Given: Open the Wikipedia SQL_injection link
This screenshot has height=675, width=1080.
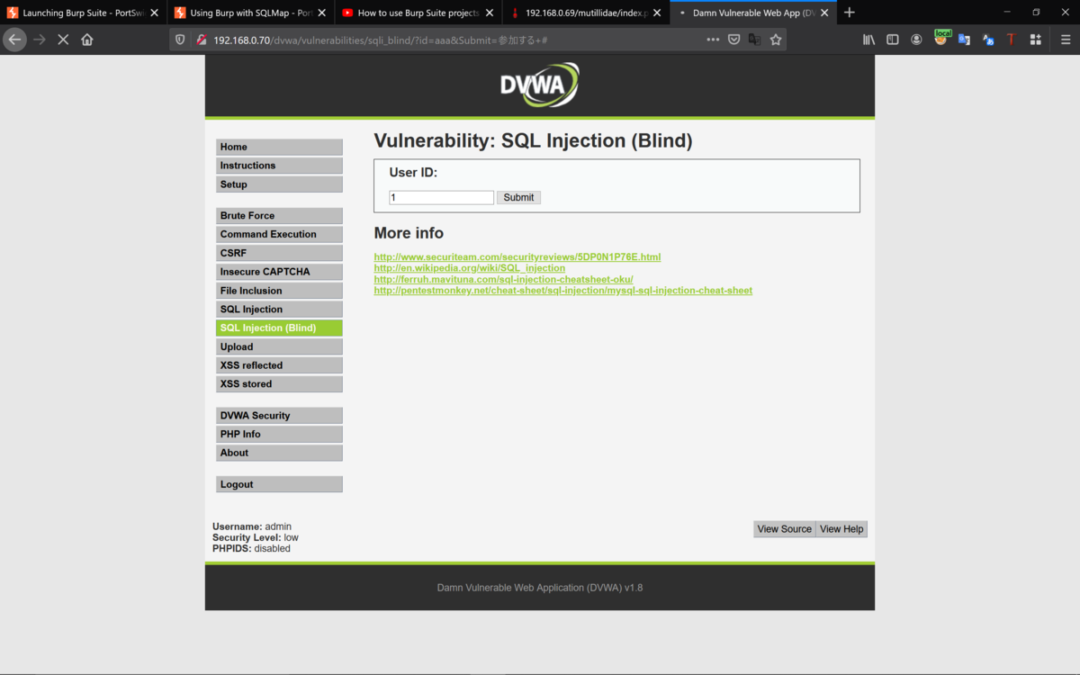Looking at the screenshot, I should [470, 268].
